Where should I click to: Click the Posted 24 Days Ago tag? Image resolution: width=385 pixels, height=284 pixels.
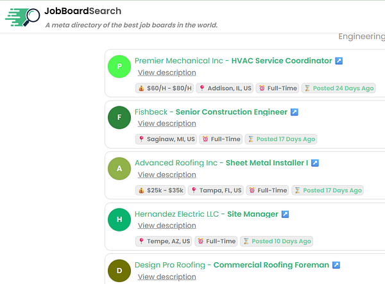pyautogui.click(x=339, y=88)
